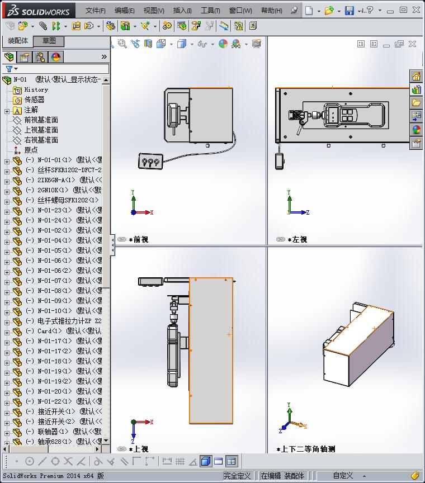Click the Hide/Show Items glasses icon

(202, 44)
